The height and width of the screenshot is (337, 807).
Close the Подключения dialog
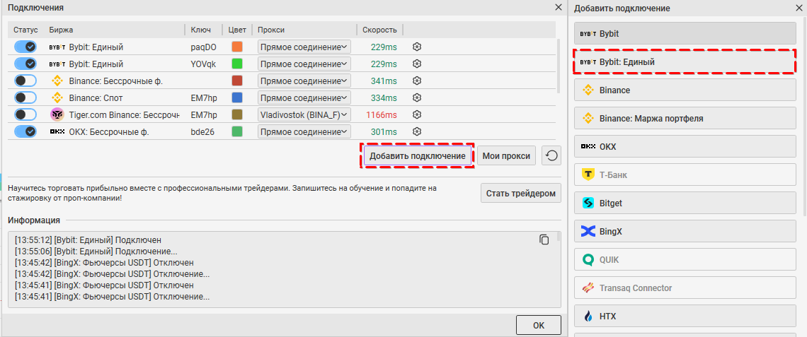(x=558, y=7)
